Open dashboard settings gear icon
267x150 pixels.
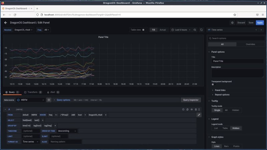[232, 23]
